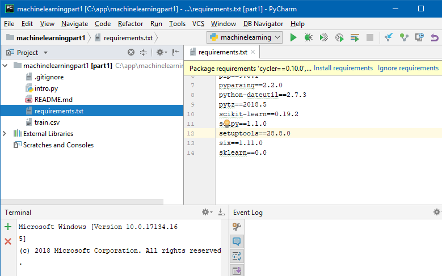Screen dimensions: 442x276
Task: Place cursor on setuptools==28.8.0 line
Action: point(255,133)
